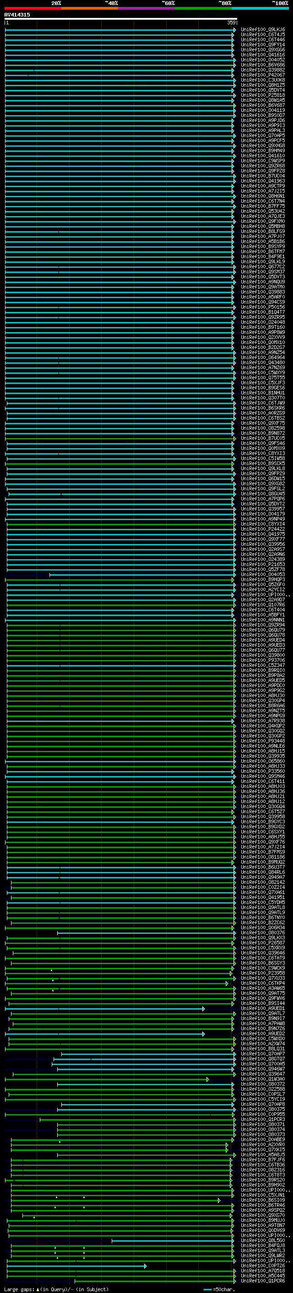
Task: Click the UniRef100_A2XVR0 label
Action: [263, 1144]
